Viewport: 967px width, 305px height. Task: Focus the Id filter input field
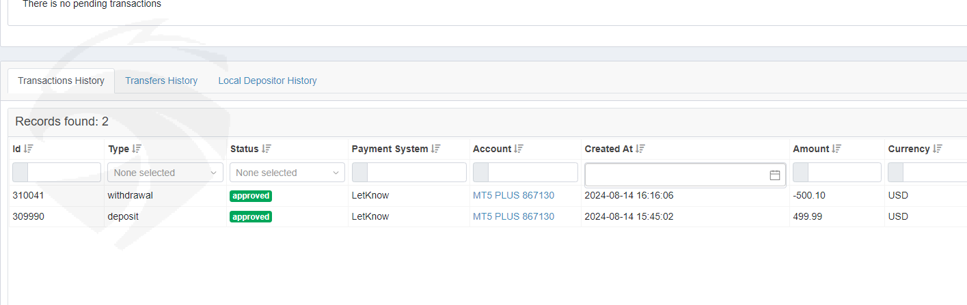click(64, 173)
